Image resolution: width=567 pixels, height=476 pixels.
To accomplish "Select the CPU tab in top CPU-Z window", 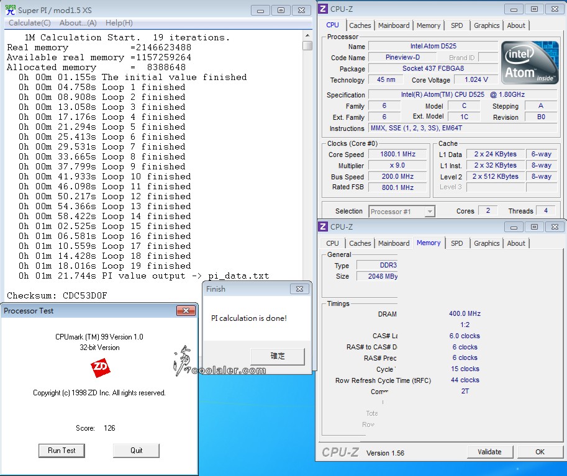I will (x=332, y=25).
